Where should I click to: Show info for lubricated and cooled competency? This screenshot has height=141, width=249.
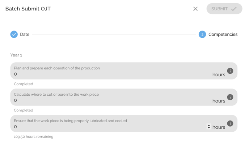pyautogui.click(x=230, y=123)
